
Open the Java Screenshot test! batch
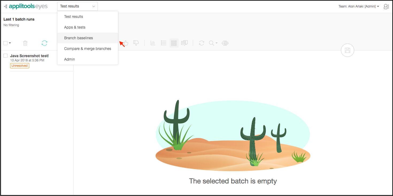coord(29,56)
